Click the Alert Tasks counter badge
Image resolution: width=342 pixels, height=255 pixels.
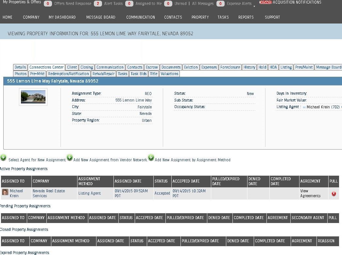[x=98, y=4]
